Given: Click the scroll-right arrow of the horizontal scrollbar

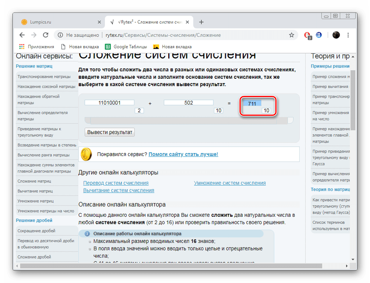Looking at the screenshot, I should coord(347,266).
